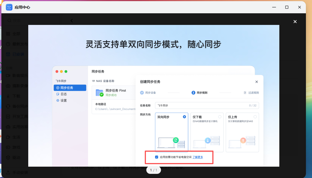The image size is (312, 178).
Task: Select 同步任务 in the 飞牛同步 sidebar
Action: click(70, 88)
